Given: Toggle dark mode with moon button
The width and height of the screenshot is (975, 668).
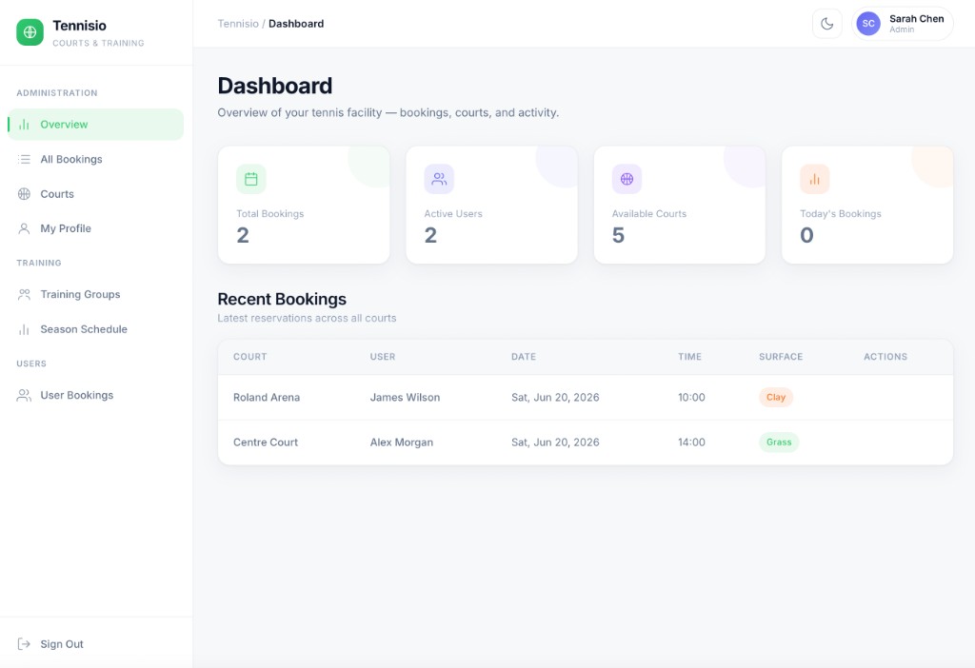Looking at the screenshot, I should 827,24.
